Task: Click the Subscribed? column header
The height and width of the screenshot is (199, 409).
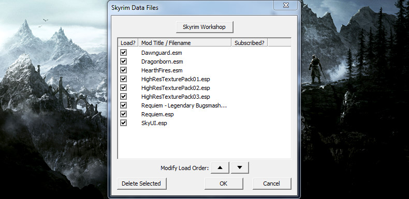Action: click(x=250, y=43)
